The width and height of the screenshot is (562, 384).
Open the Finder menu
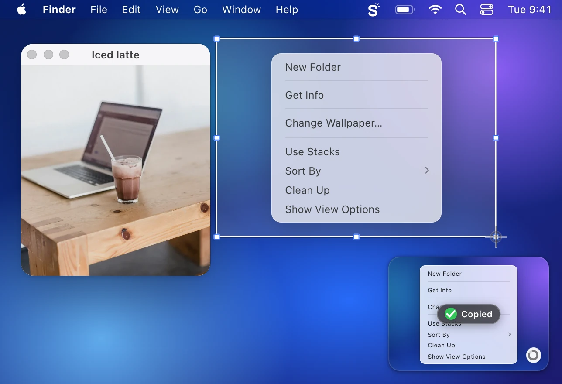click(59, 10)
